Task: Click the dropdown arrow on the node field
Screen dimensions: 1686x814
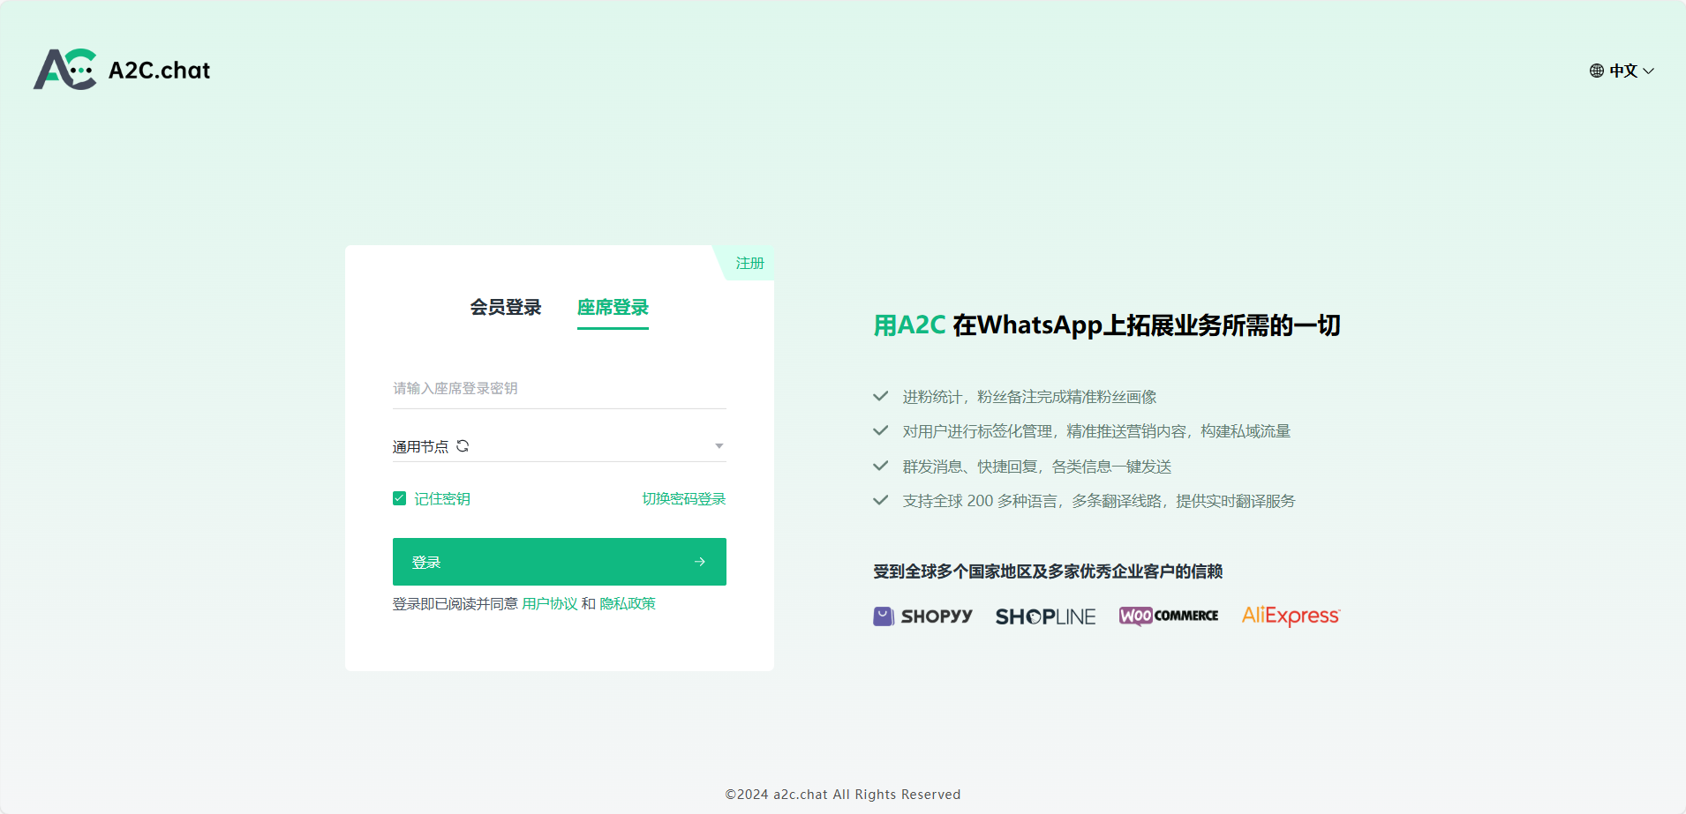Action: [x=719, y=445]
